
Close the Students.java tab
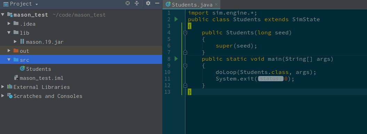216,5
